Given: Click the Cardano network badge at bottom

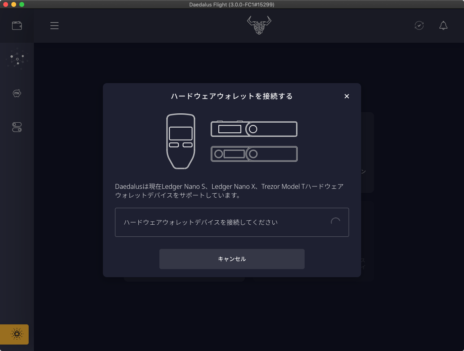Looking at the screenshot, I should [15, 334].
